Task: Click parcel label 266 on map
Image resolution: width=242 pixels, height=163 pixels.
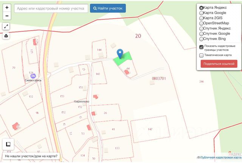Action: (202, 81)
